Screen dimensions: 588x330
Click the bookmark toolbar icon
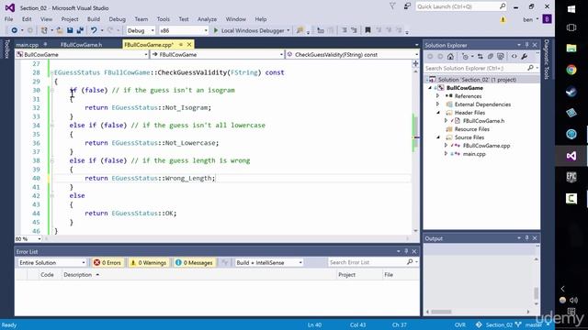367,30
